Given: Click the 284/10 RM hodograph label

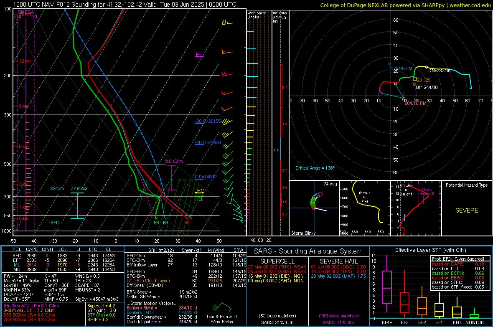Looking at the screenshot, I should [x=415, y=103].
